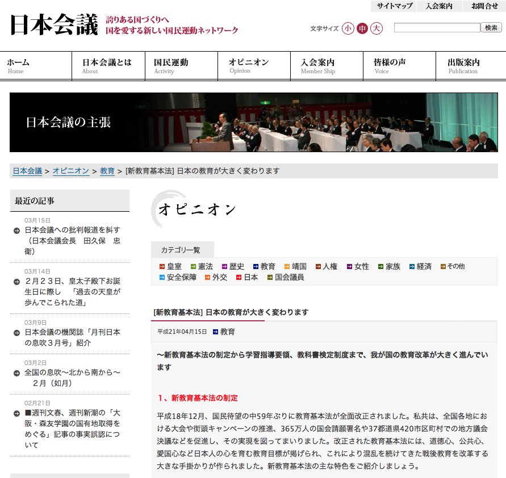
Task: Click green icon next to 憲法 category
Action: [193, 266]
